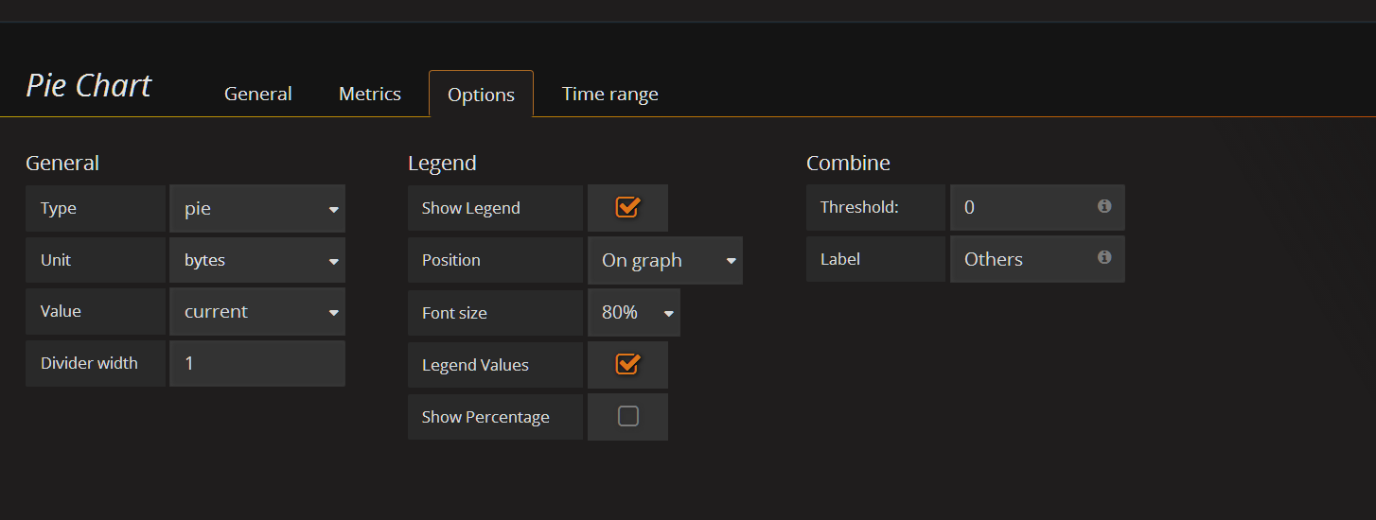Open the Value dropdown showing current
The image size is (1376, 520).
pos(256,312)
